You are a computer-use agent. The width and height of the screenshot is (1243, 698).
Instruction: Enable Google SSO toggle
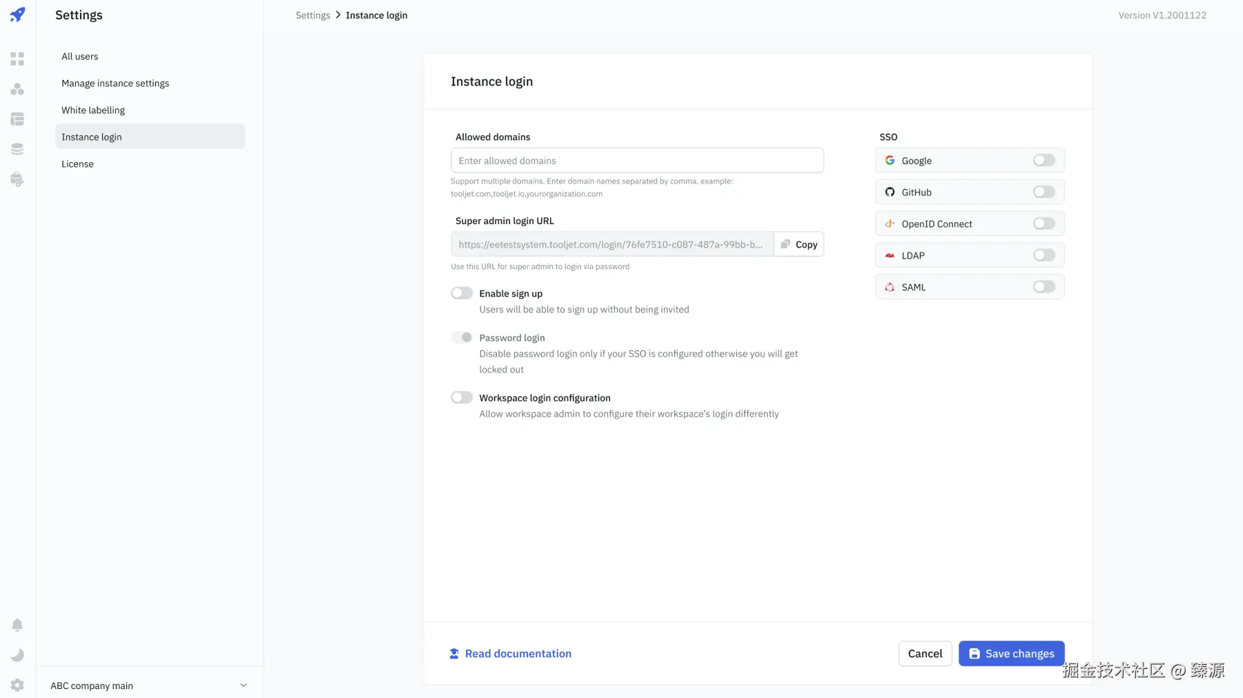click(x=1044, y=161)
